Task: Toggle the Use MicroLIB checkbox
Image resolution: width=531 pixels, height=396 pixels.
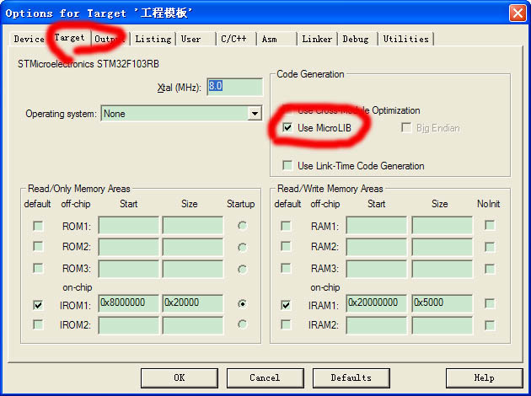Action: coord(288,128)
